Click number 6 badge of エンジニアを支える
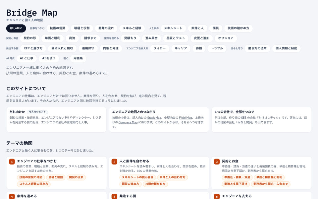This screenshot has height=199, width=318. (217, 197)
